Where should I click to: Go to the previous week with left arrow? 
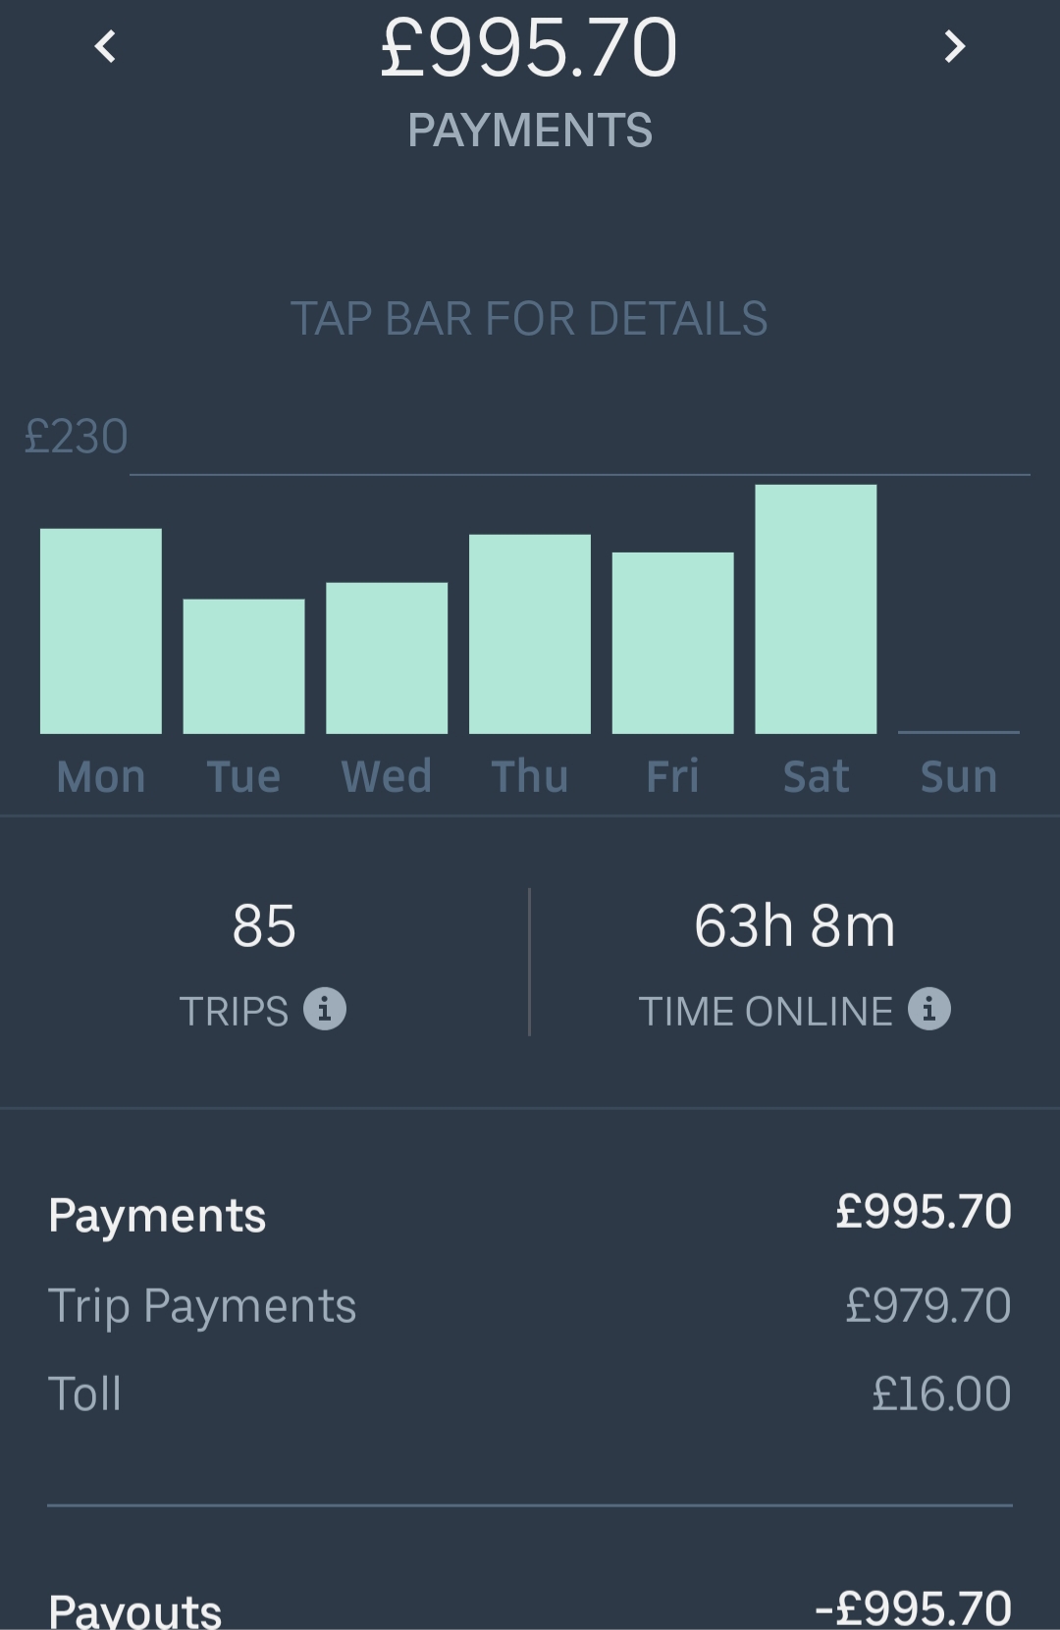tap(106, 46)
